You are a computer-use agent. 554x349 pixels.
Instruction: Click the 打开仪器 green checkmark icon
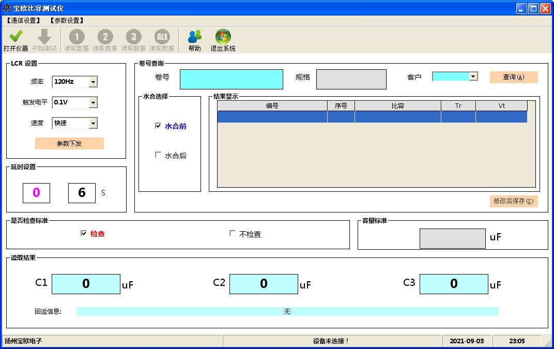tap(16, 37)
